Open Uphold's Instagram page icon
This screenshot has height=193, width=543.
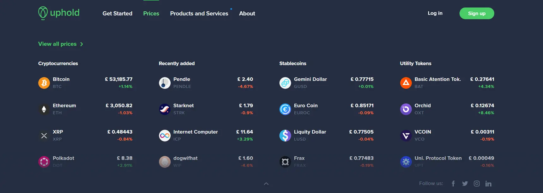(477, 184)
